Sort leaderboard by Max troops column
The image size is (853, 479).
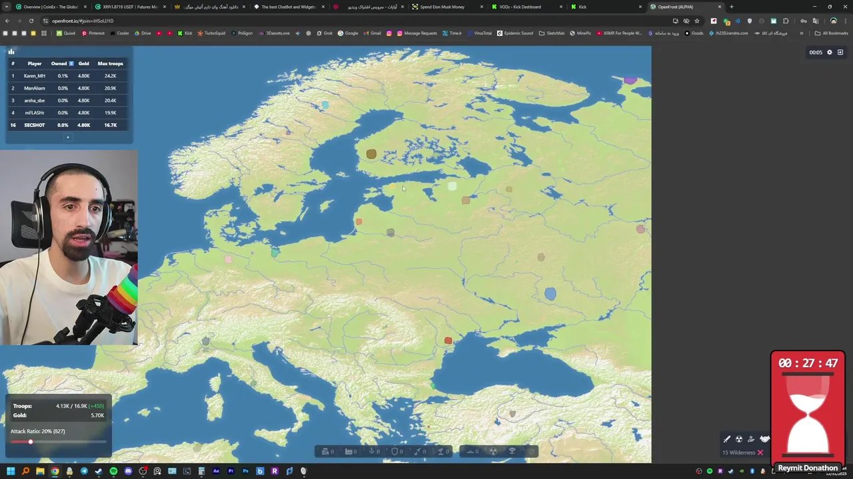(x=111, y=63)
